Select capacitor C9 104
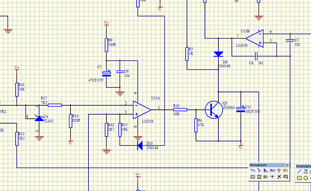The height and width of the screenshot is (191, 311). (x=120, y=72)
